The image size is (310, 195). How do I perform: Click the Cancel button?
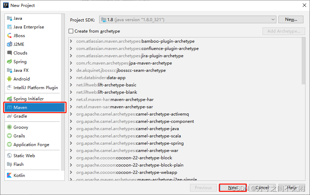pyautogui.click(x=262, y=188)
